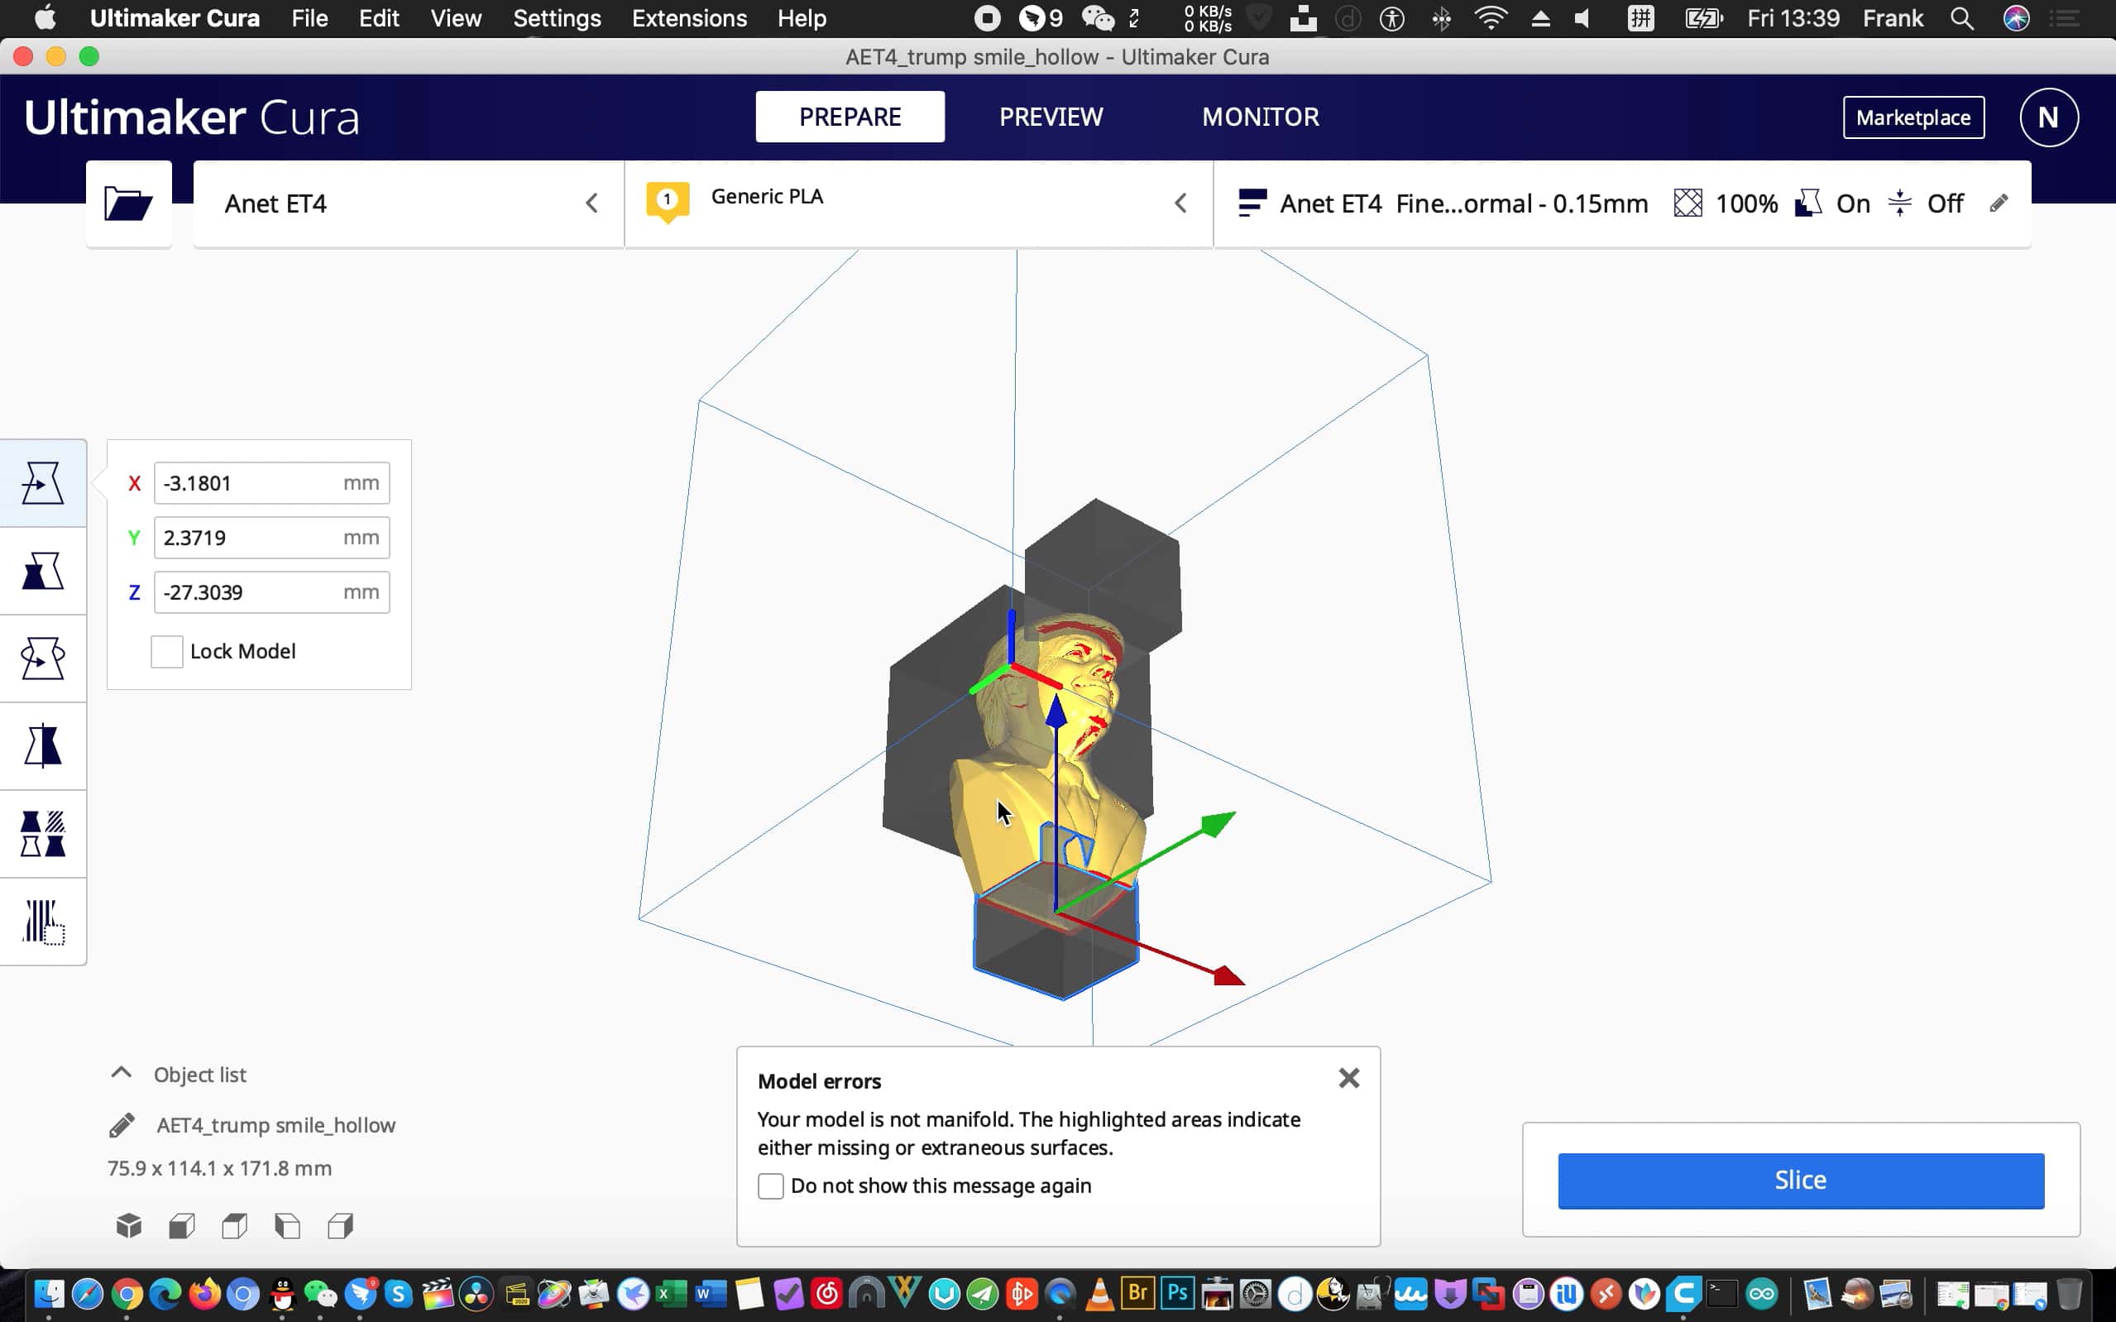
Task: Open Spotlight search in menu bar
Action: click(1961, 18)
